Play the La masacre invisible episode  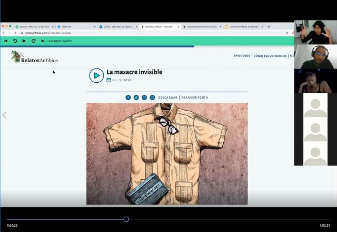pos(96,75)
